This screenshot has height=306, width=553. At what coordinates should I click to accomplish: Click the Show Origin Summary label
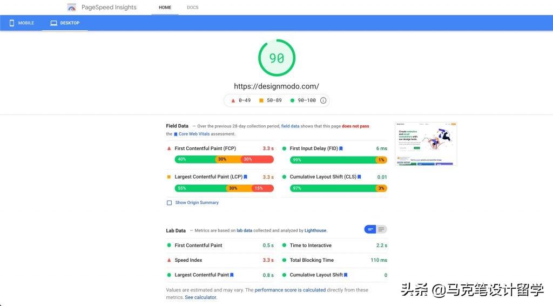[x=197, y=203]
